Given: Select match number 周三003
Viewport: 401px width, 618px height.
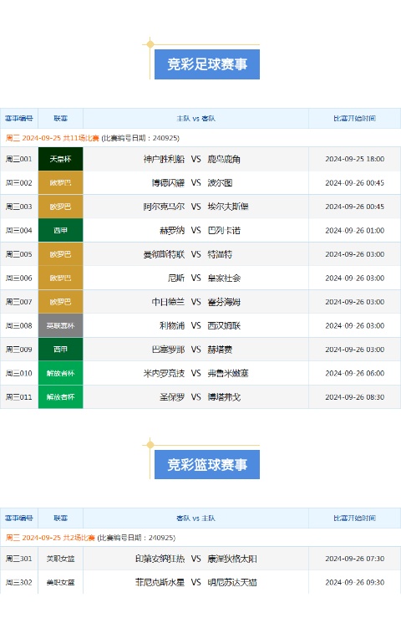Looking at the screenshot, I should (19, 207).
